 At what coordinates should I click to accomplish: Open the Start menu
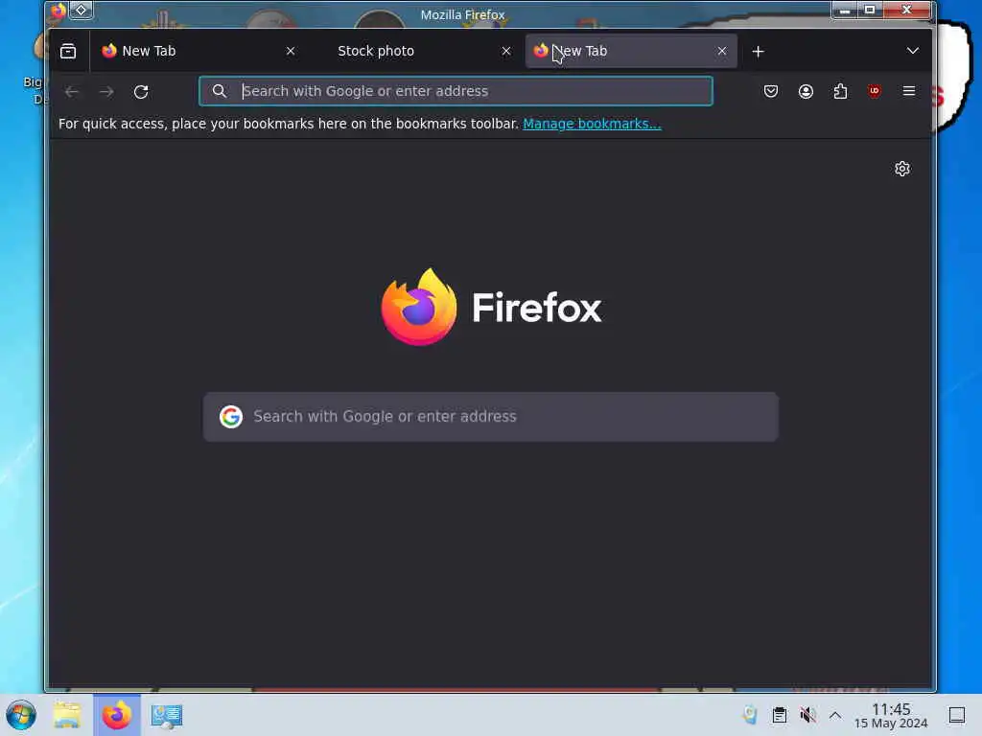[21, 715]
